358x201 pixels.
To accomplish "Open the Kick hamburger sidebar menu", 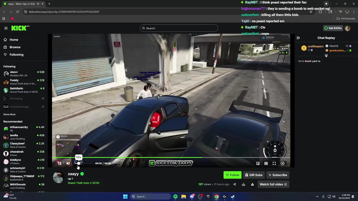I will pyautogui.click(x=6, y=28).
